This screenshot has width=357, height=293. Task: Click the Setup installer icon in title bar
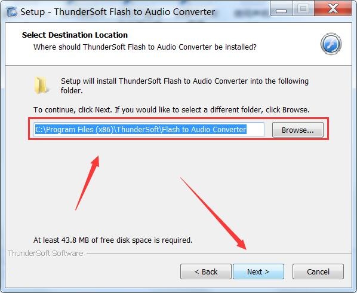pyautogui.click(x=11, y=12)
